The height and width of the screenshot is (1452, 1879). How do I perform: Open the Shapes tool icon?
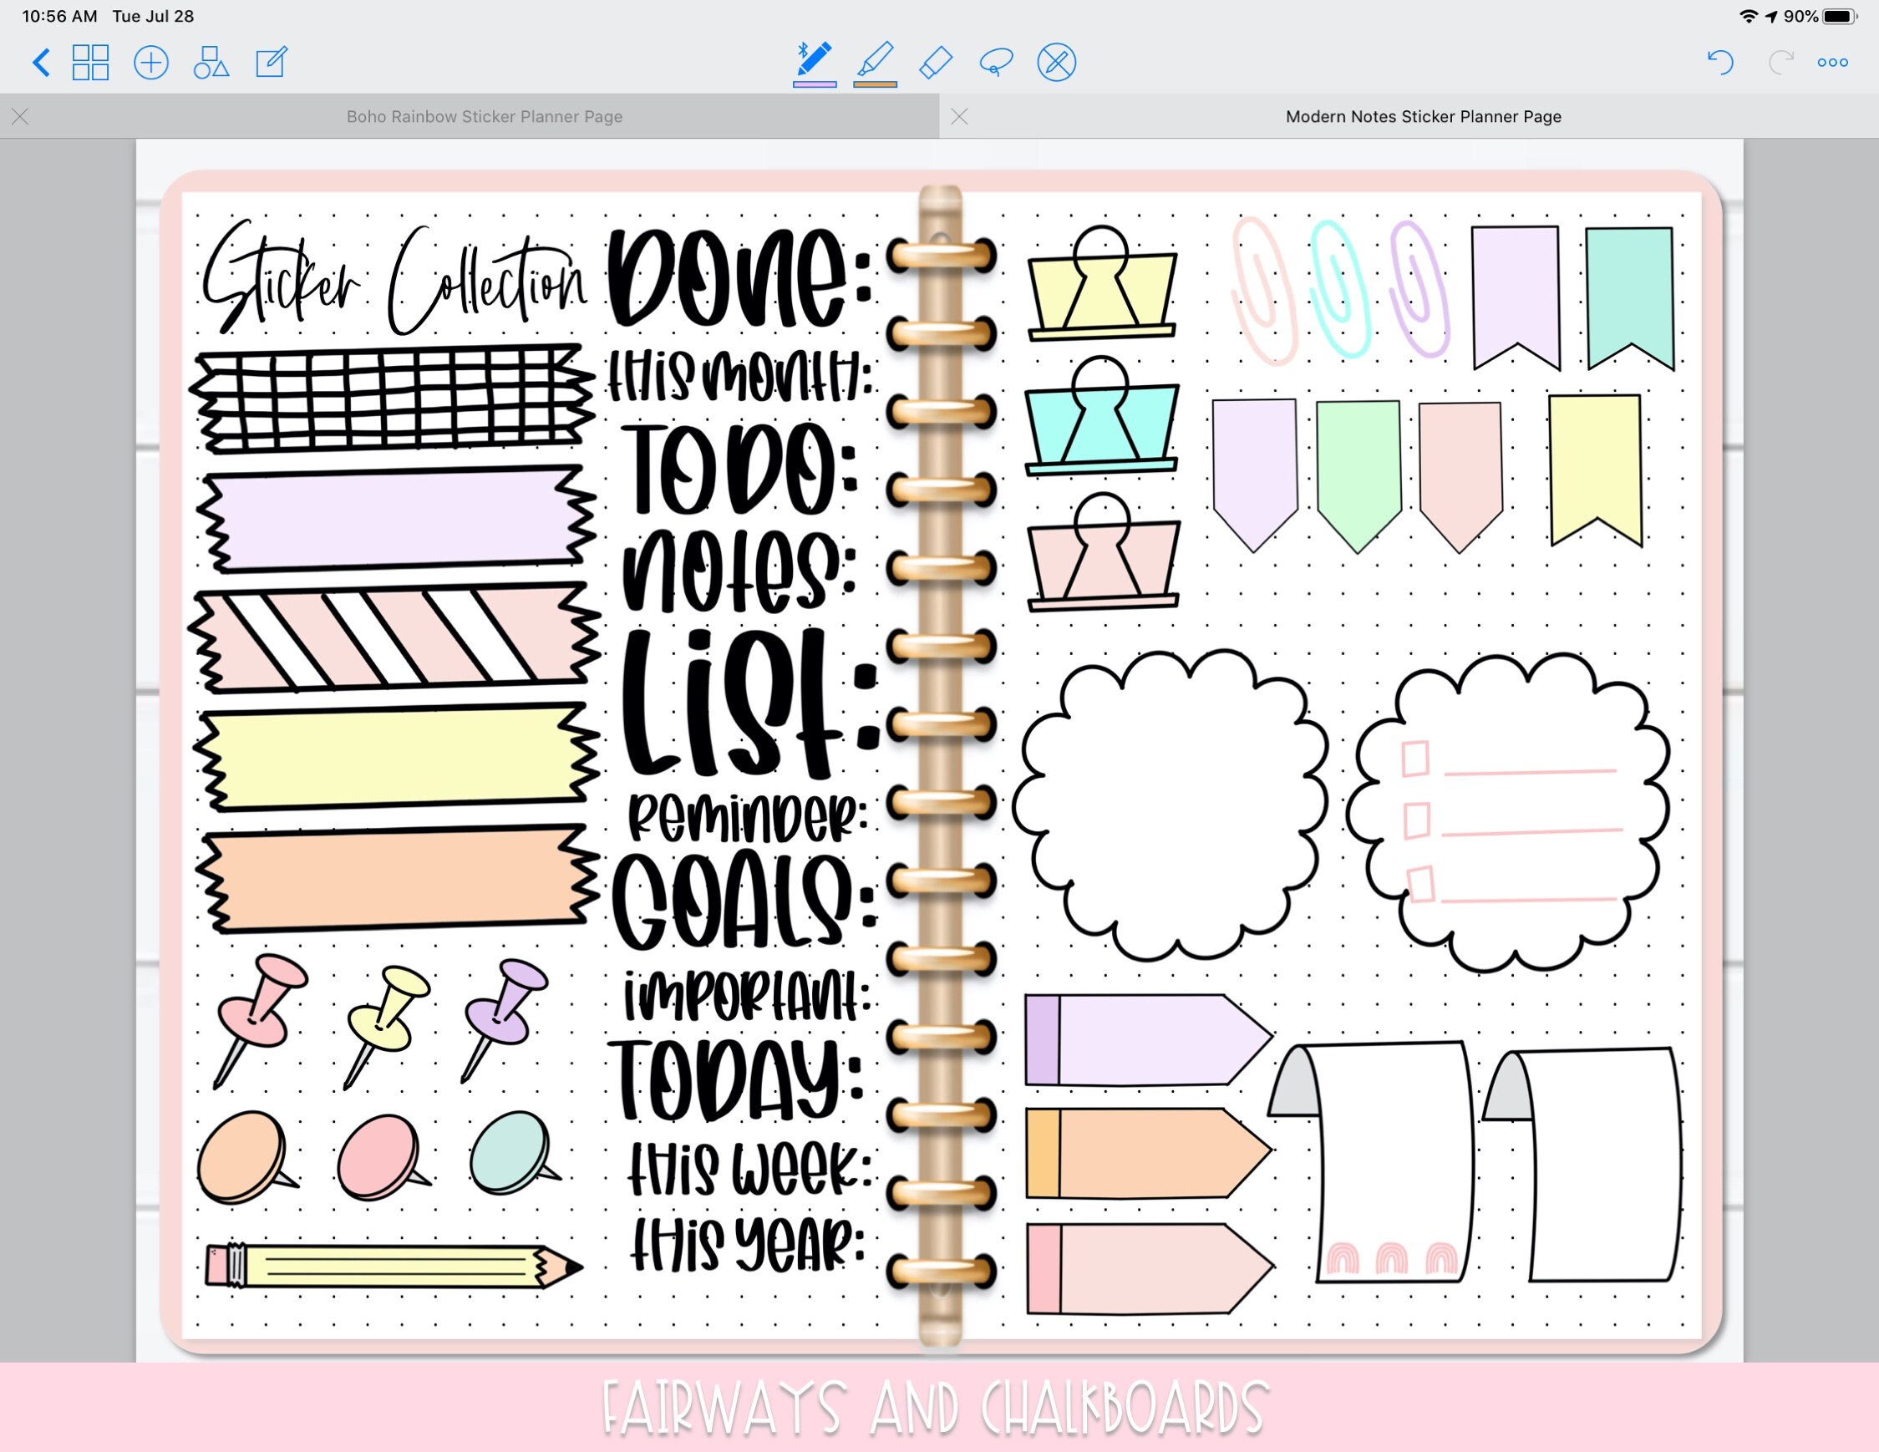[x=211, y=63]
